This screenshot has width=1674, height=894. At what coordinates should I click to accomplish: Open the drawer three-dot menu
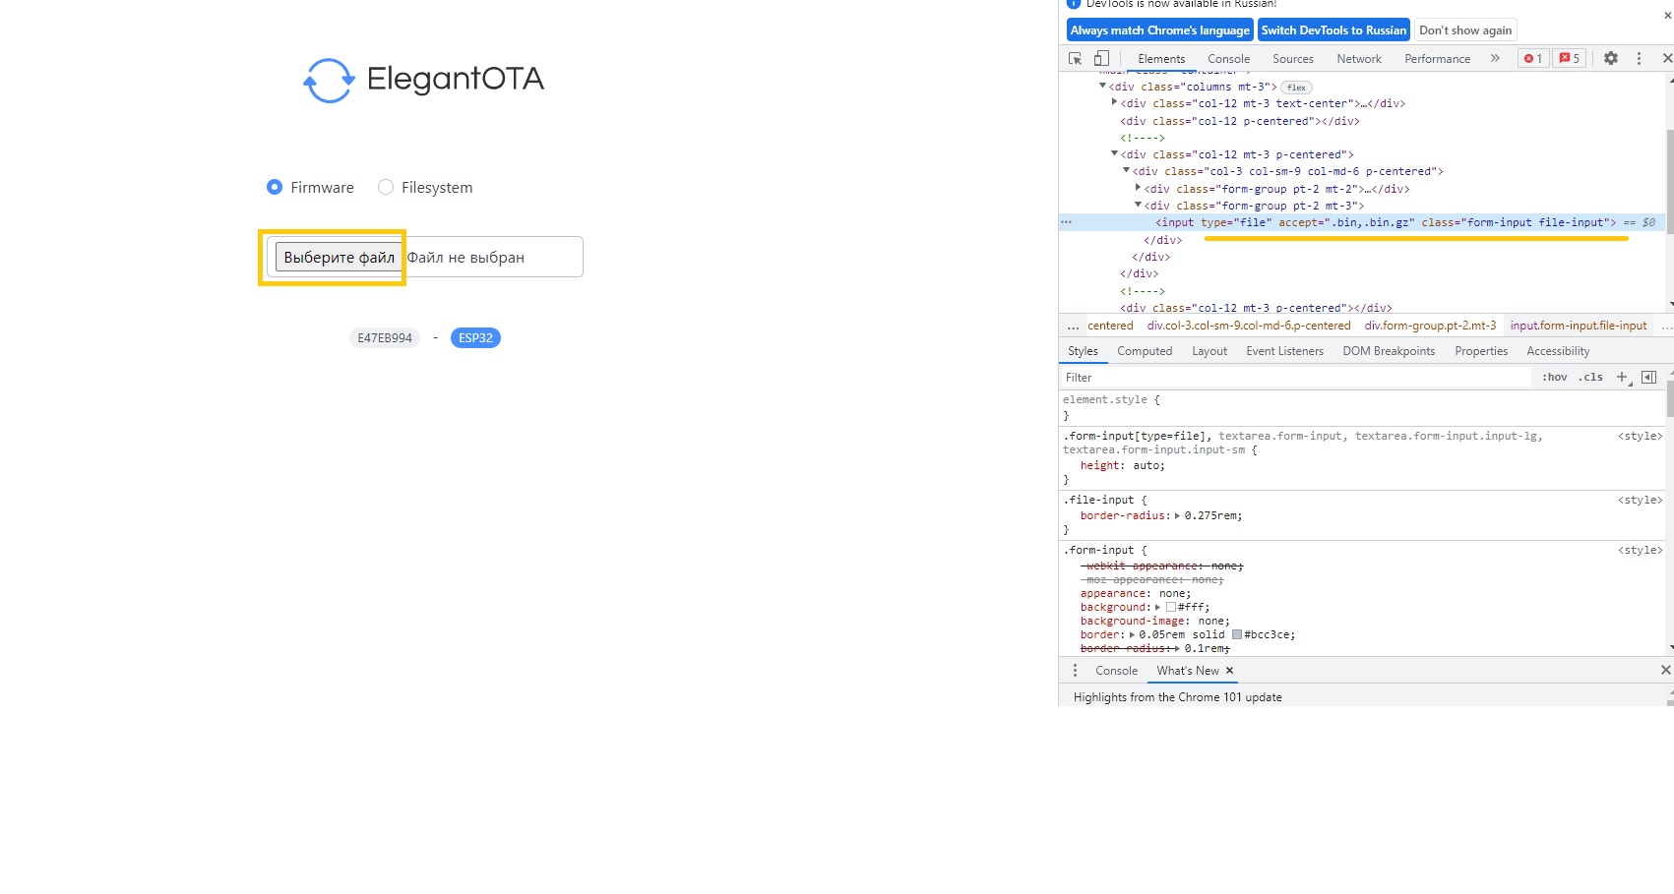tap(1075, 671)
